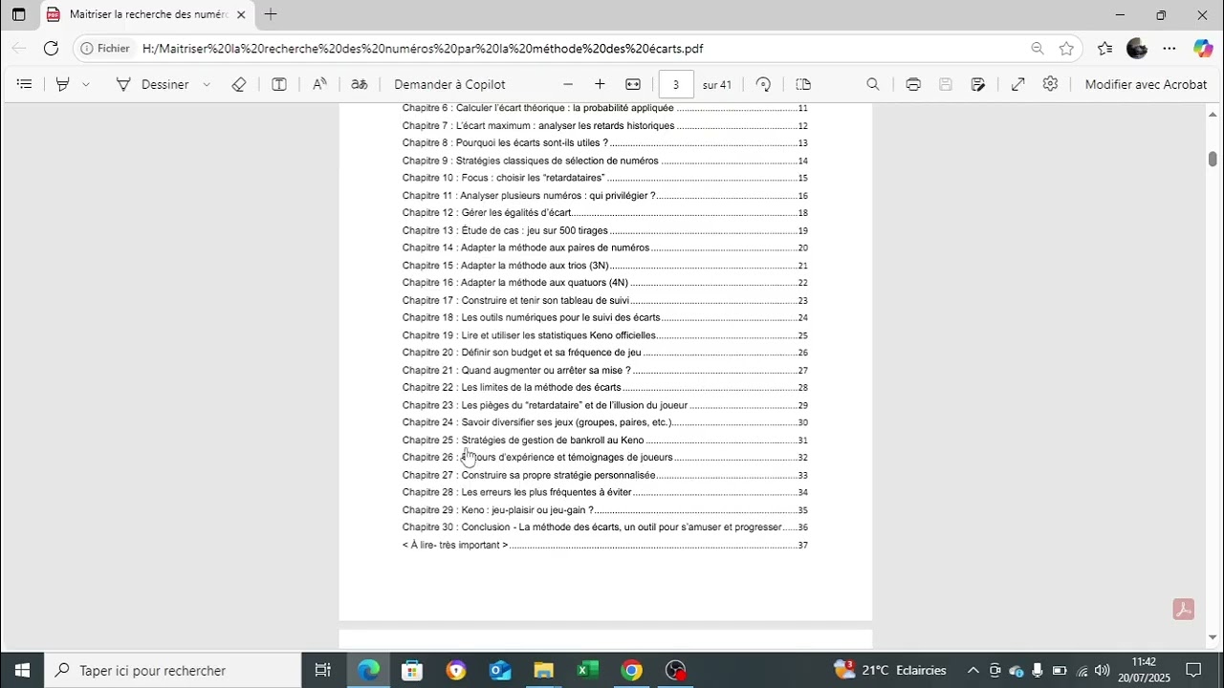Open Microsoft Store from taskbar
The height and width of the screenshot is (688, 1224).
pyautogui.click(x=412, y=670)
